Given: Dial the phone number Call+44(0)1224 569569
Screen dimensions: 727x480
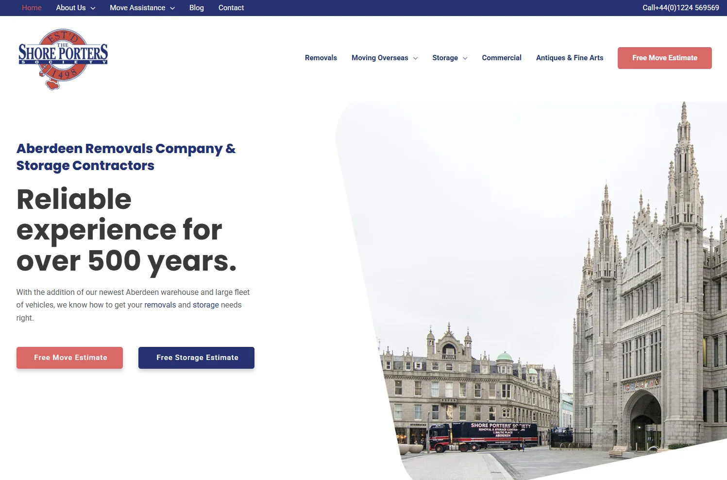Looking at the screenshot, I should (680, 8).
